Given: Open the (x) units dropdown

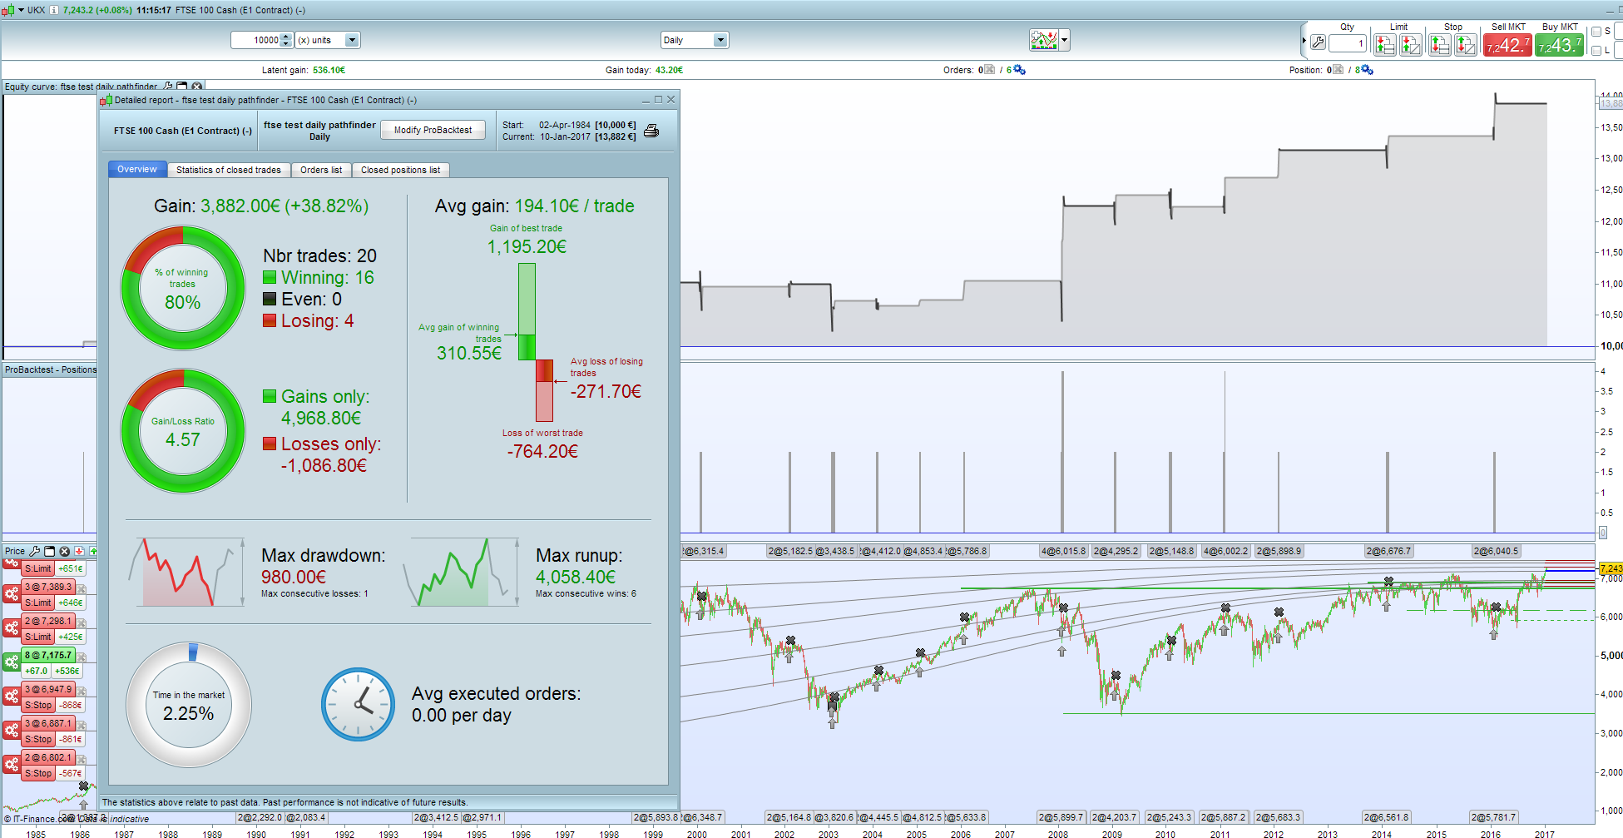Looking at the screenshot, I should click(352, 40).
